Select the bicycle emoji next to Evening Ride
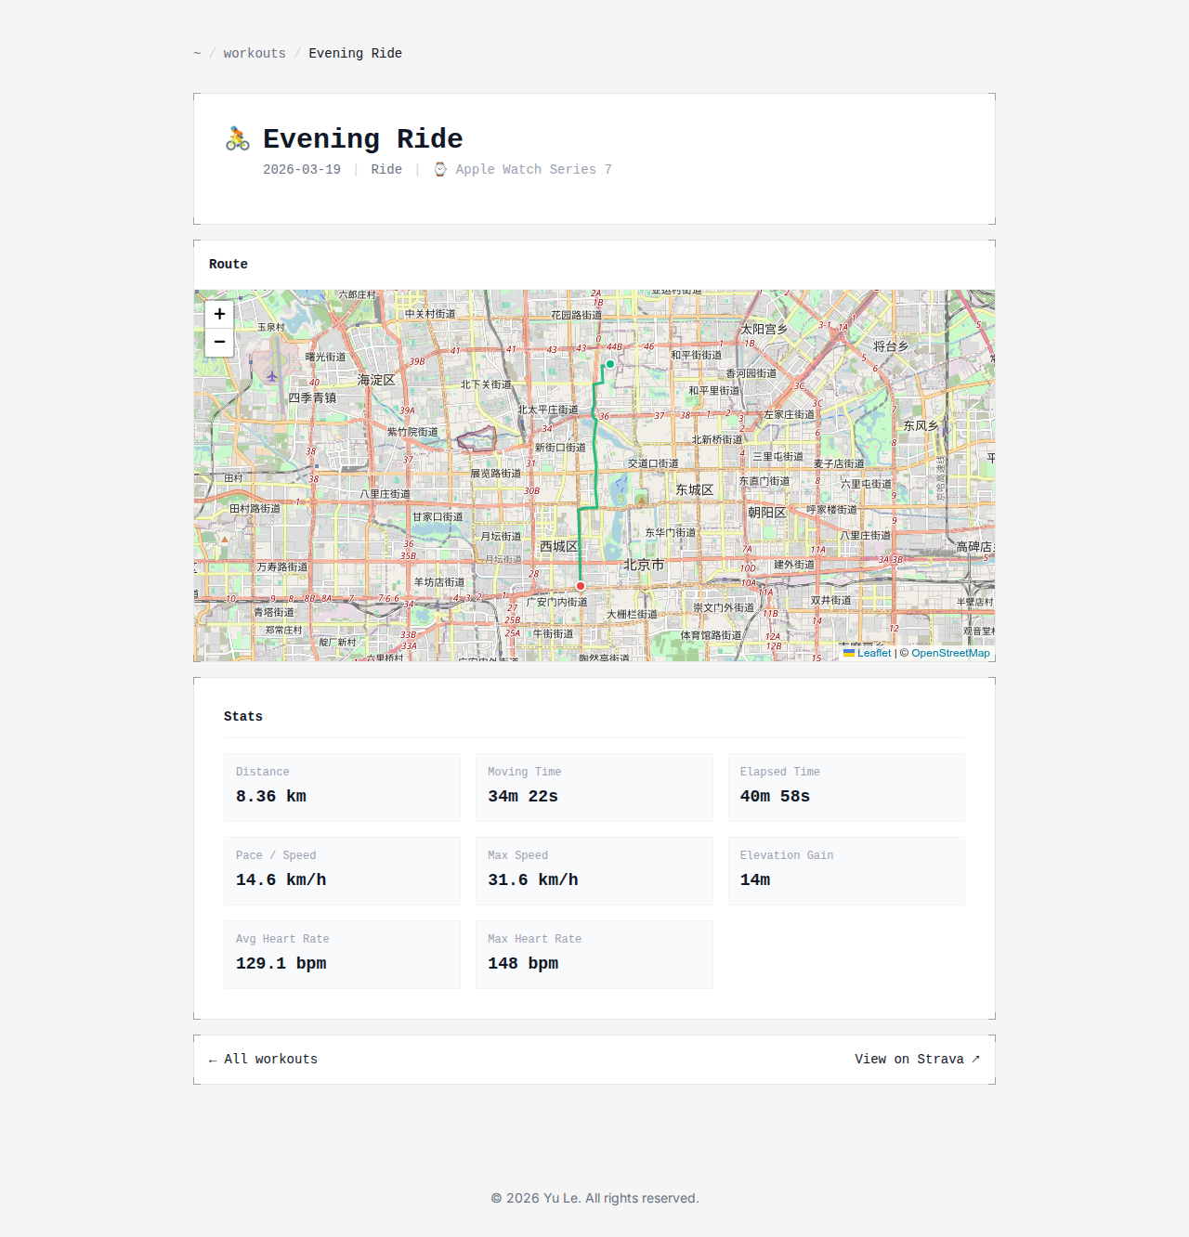1189x1237 pixels. click(x=236, y=137)
